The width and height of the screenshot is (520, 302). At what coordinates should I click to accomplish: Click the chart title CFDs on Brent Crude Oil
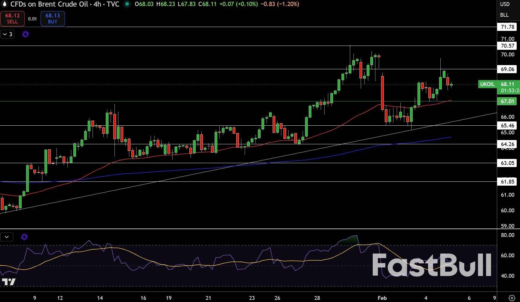(x=49, y=4)
